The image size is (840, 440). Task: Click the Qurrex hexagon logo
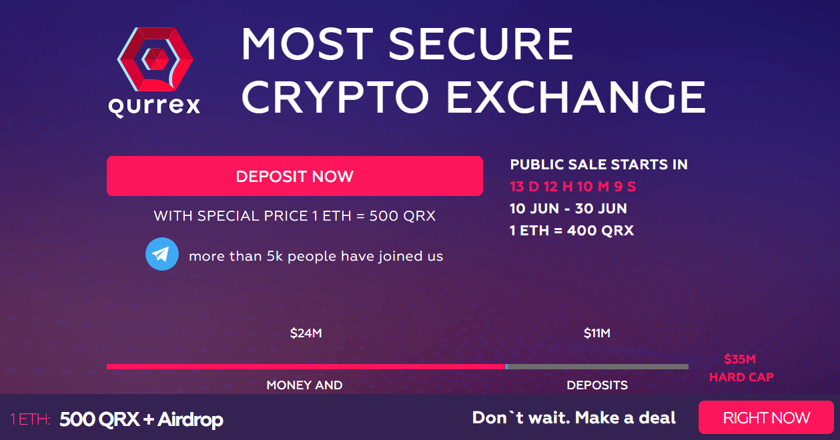[x=155, y=59]
